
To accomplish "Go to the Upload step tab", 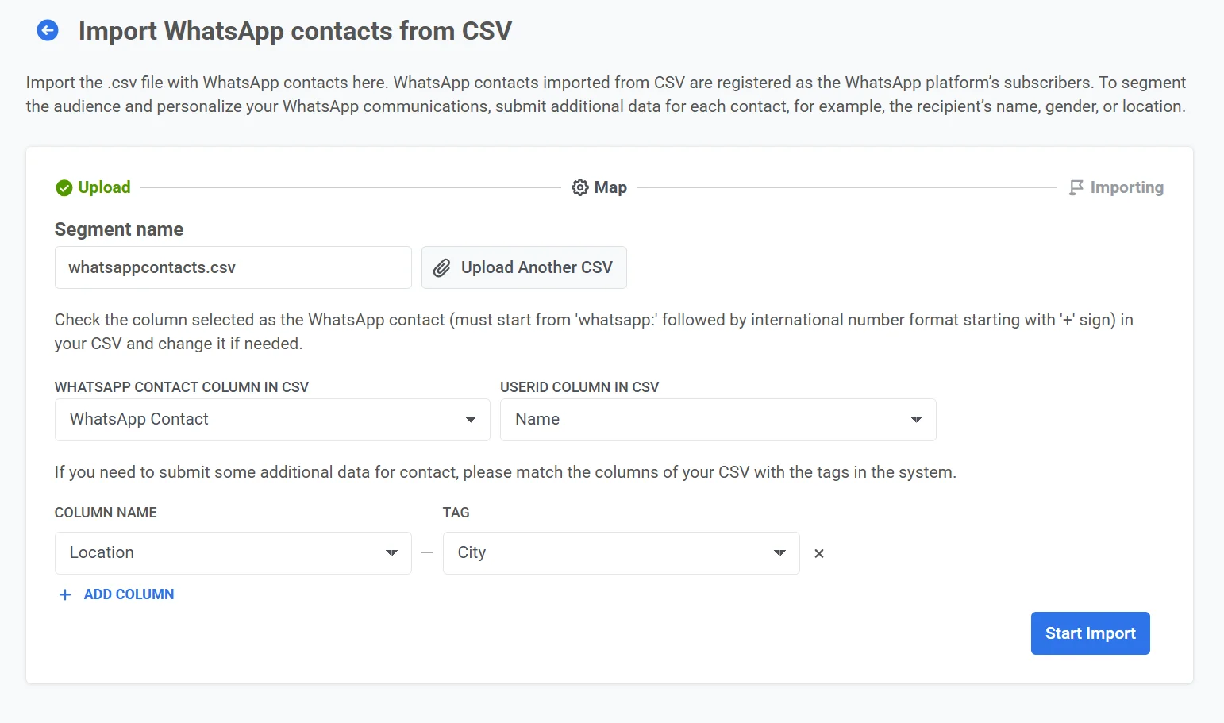I will [x=104, y=188].
